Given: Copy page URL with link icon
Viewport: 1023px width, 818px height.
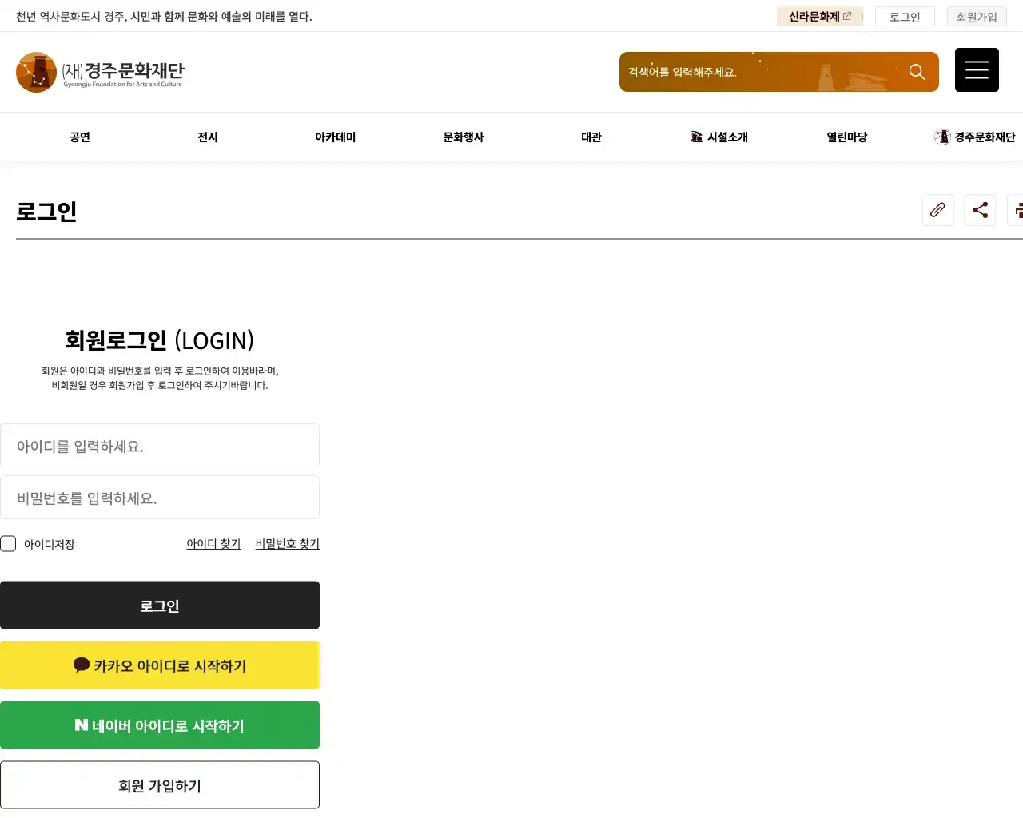Looking at the screenshot, I should point(937,210).
